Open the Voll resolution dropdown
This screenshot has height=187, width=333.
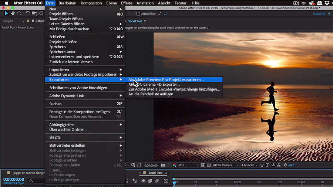189,165
